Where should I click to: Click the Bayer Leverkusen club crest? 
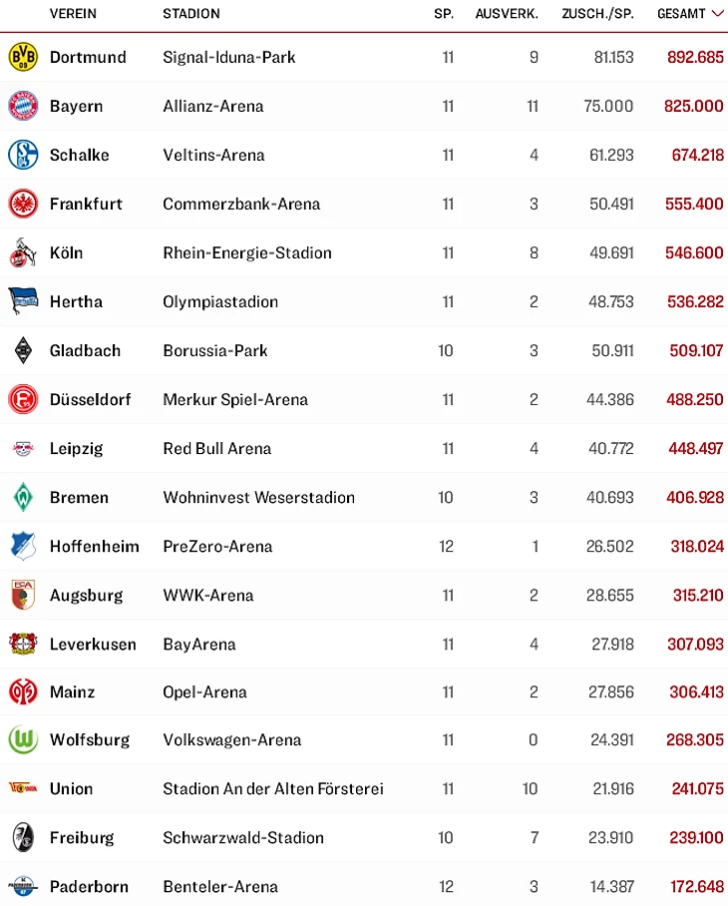(22, 644)
